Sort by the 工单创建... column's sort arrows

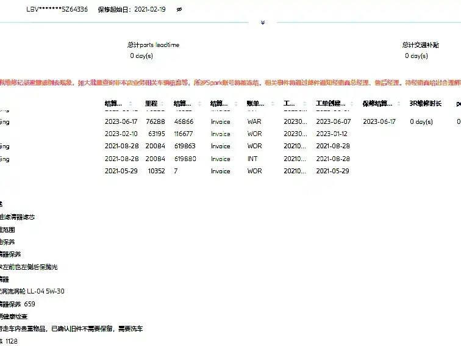click(x=352, y=104)
